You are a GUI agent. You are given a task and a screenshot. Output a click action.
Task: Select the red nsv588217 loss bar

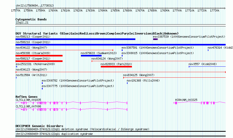tap(39, 61)
